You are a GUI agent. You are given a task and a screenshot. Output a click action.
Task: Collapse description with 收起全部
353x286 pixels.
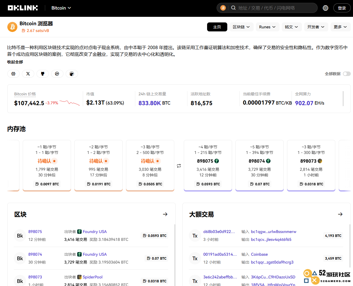point(15,62)
